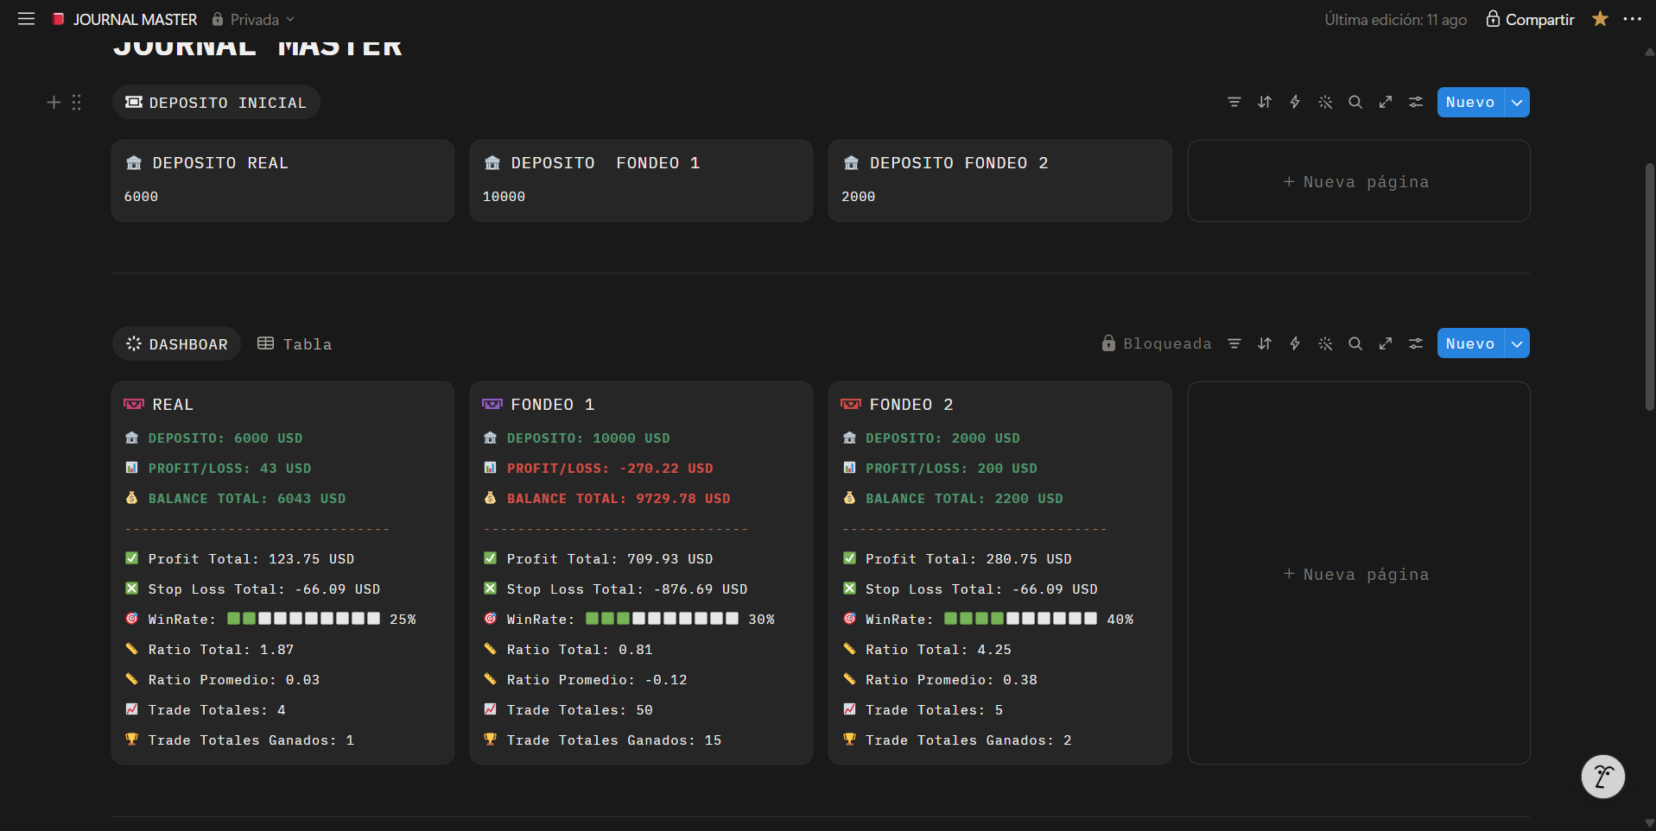The height and width of the screenshot is (831, 1656).
Task: Click 'BALANCE TOTAL: 9729.78 USD' text
Action: pos(619,499)
